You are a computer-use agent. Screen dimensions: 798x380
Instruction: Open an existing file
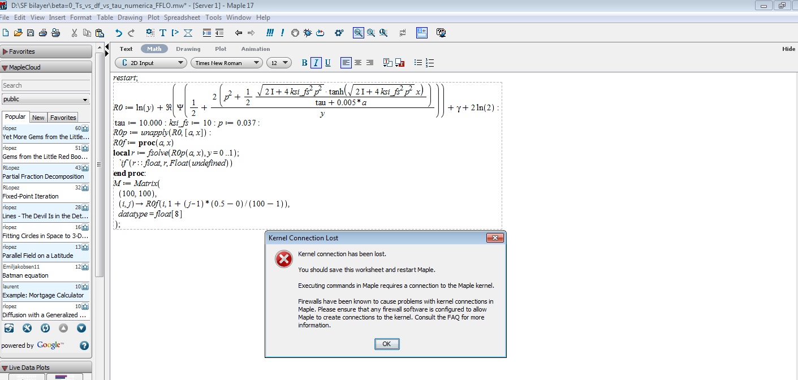[x=18, y=33]
